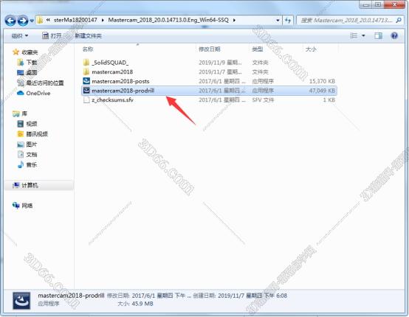This screenshot has width=409, height=317.
Task: Click the 2019/11/7 date of mastercam2018 folder
Action: click(220, 72)
